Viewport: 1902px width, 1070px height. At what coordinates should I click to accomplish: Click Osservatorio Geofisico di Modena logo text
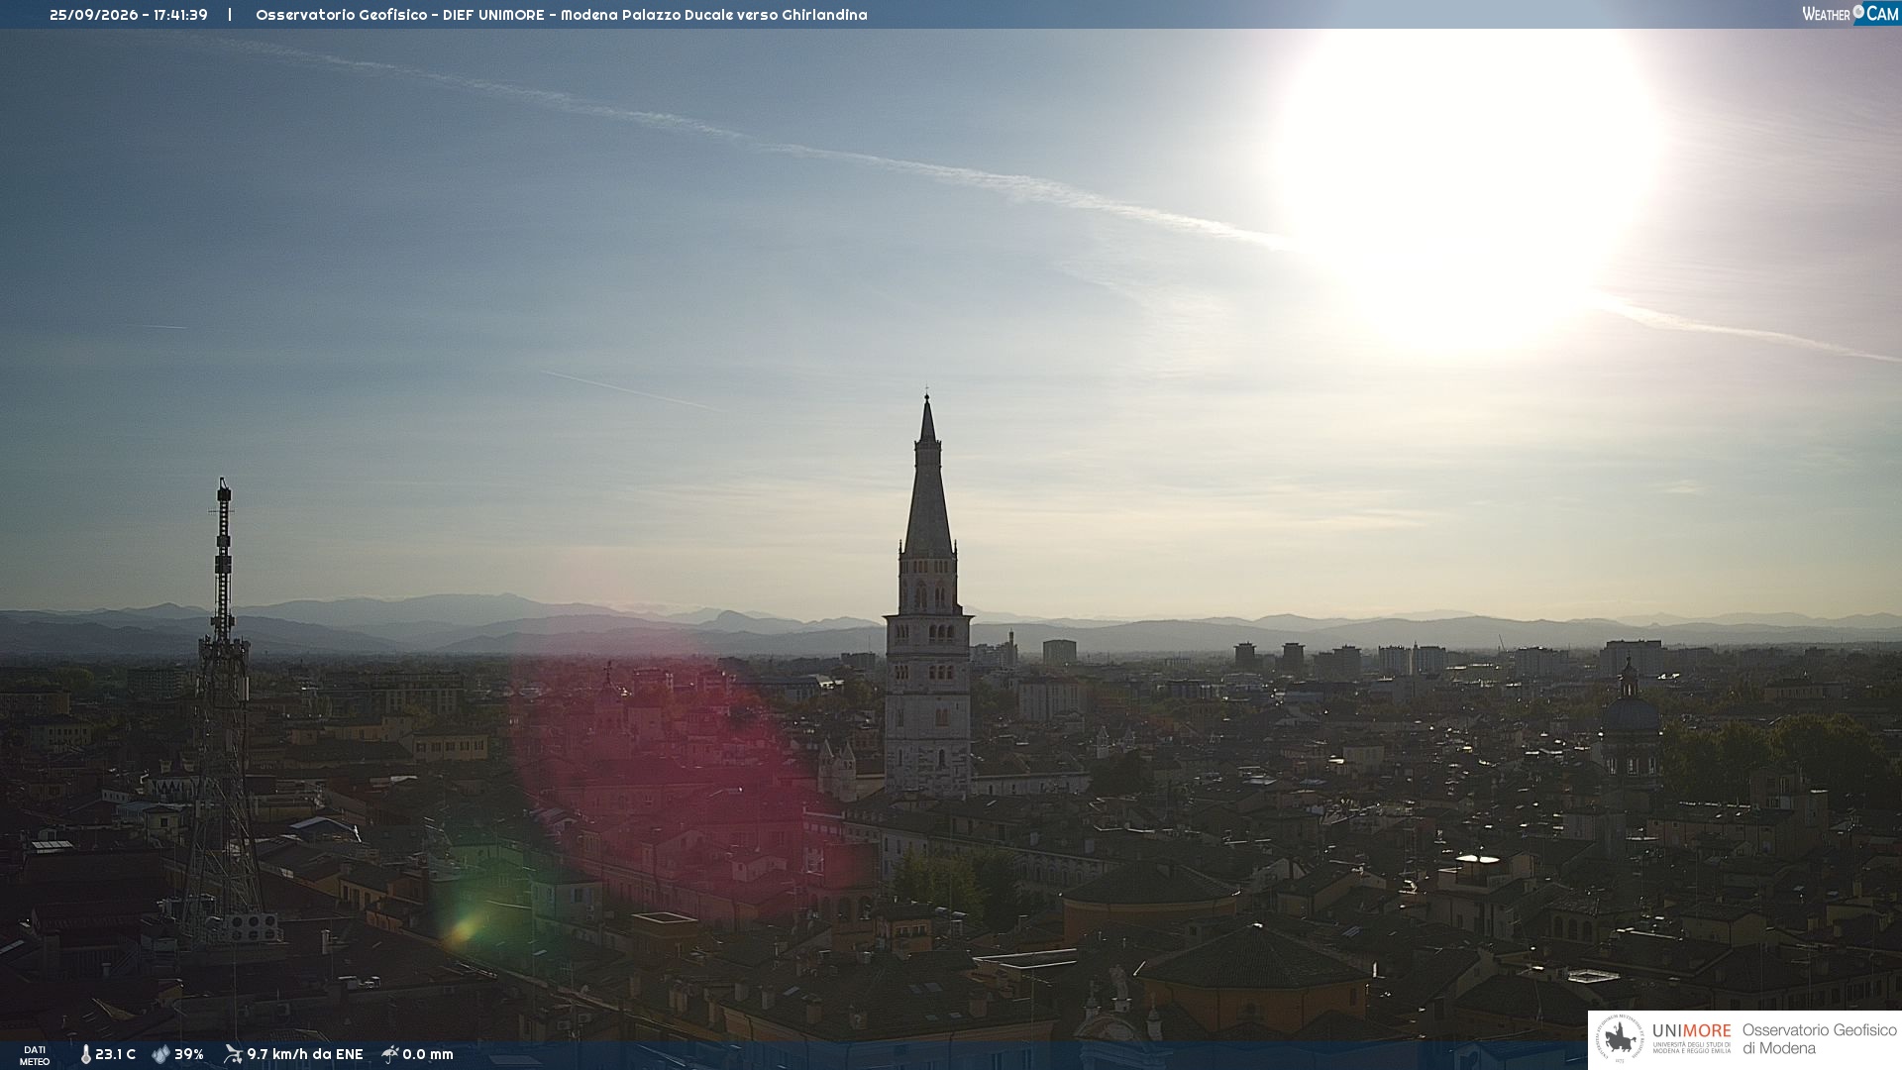(1819, 1039)
